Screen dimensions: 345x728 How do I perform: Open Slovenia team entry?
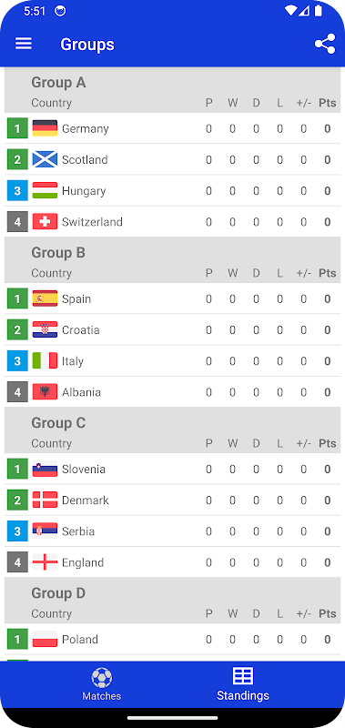coord(172,469)
